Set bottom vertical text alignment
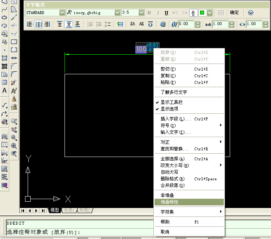Image resolution: width=271 pixels, height=239 pixels. [x=77, y=24]
